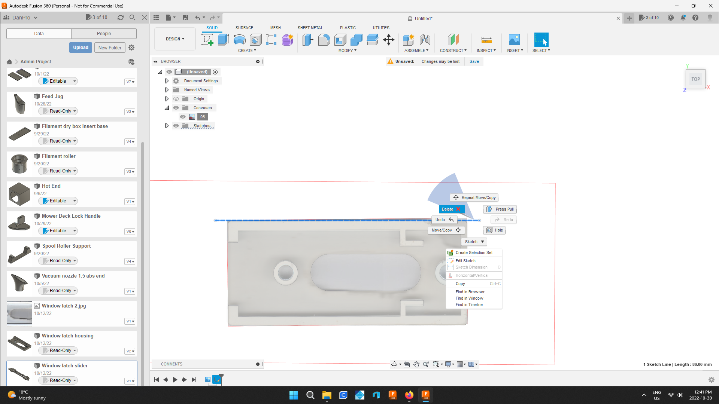Viewport: 719px width, 404px height.
Task: Click Edit Sketch in context menu
Action: click(466, 260)
